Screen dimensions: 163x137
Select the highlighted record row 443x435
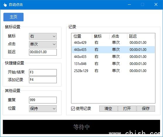113,50
